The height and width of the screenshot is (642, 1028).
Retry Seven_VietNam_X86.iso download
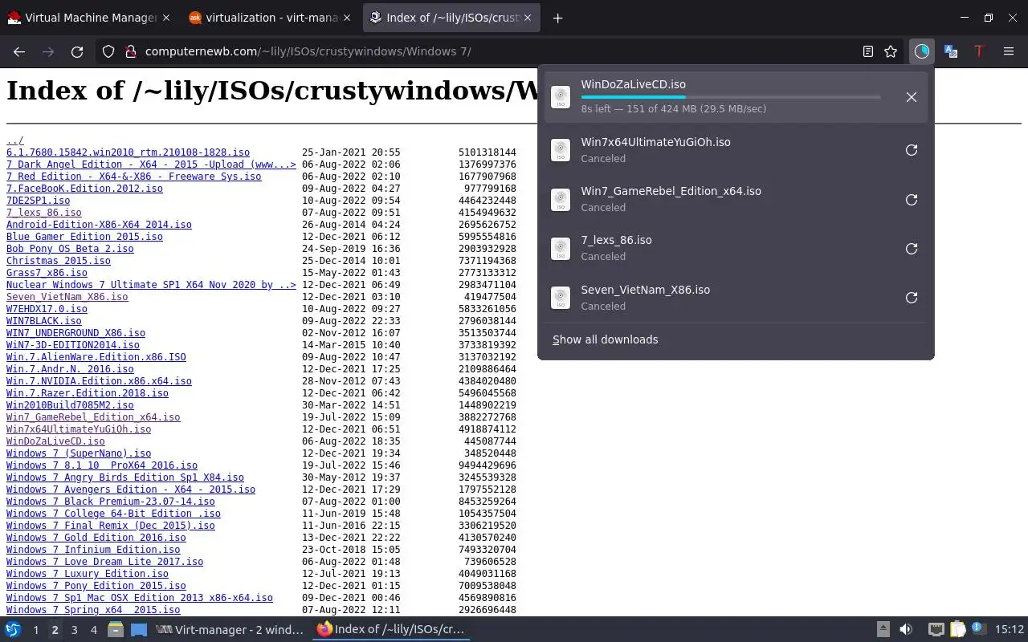click(x=912, y=298)
